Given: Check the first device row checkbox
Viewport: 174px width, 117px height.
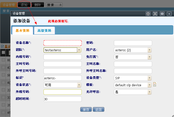Looking at the screenshot, I should tap(3, 60).
